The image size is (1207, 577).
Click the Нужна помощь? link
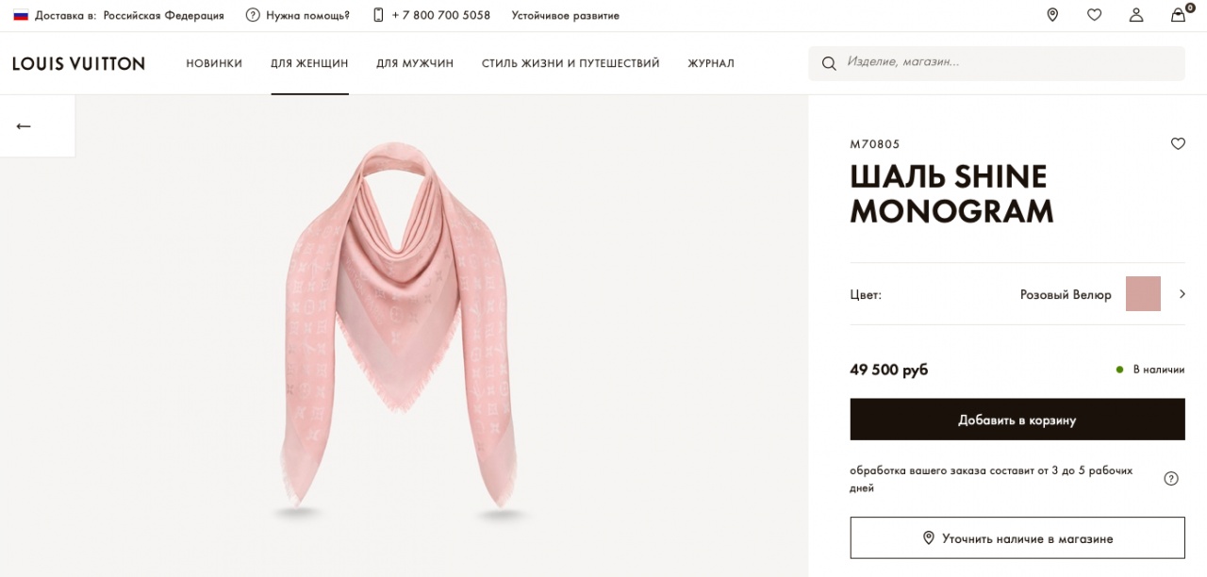pyautogui.click(x=298, y=15)
